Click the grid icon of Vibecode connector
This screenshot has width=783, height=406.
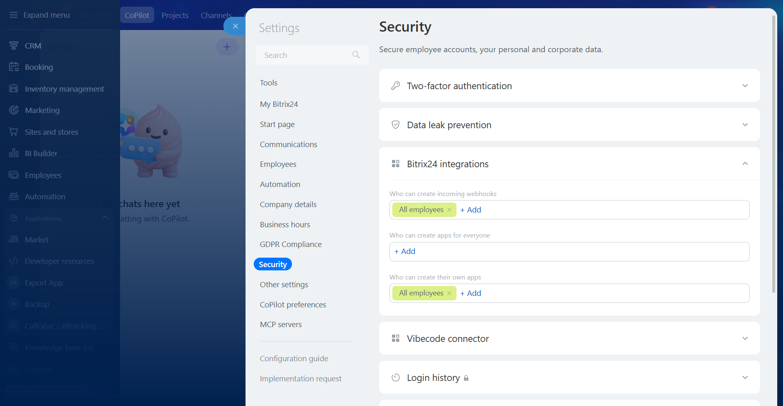396,338
